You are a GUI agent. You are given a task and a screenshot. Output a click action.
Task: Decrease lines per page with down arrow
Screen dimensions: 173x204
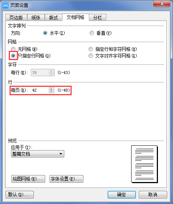tap(51, 92)
